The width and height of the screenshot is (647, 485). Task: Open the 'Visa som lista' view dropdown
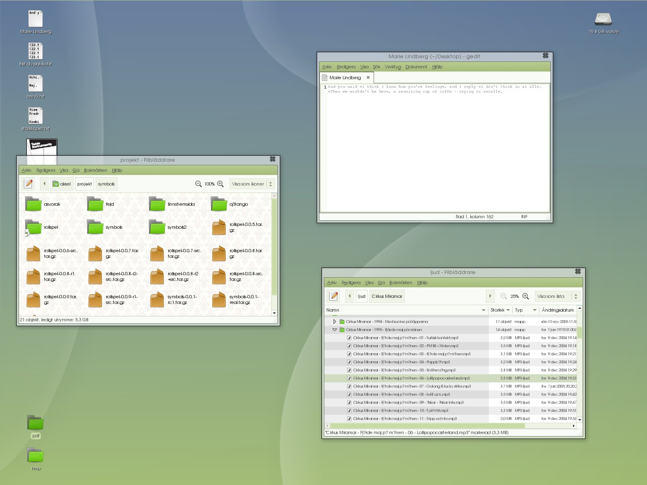(558, 296)
